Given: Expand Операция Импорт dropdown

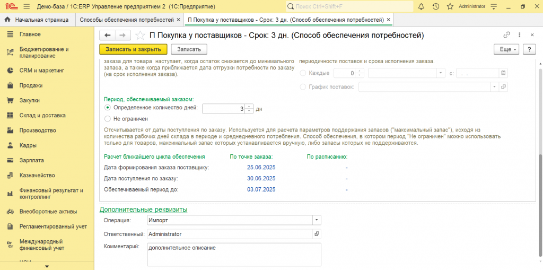Looking at the screenshot, I should [x=317, y=220].
